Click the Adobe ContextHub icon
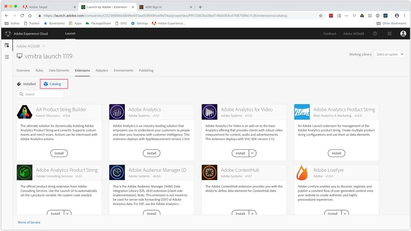The height and width of the screenshot is (231, 411). click(x=210, y=172)
